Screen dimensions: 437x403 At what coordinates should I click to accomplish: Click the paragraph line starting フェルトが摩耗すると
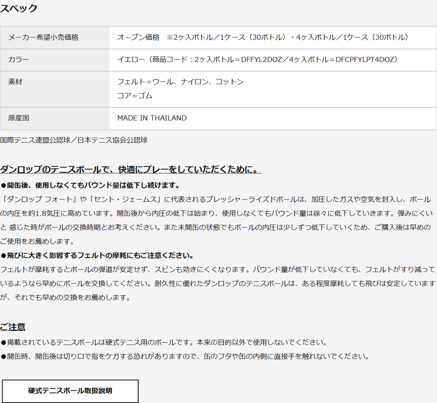(x=218, y=269)
